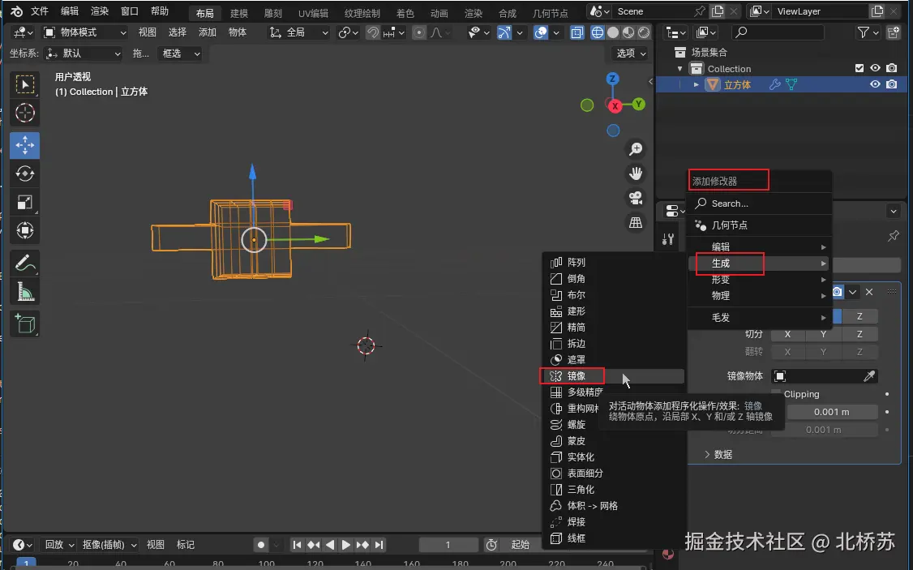Viewport: 913px width, 570px height.
Task: Open 回放 playback dropdown
Action: pyautogui.click(x=59, y=545)
